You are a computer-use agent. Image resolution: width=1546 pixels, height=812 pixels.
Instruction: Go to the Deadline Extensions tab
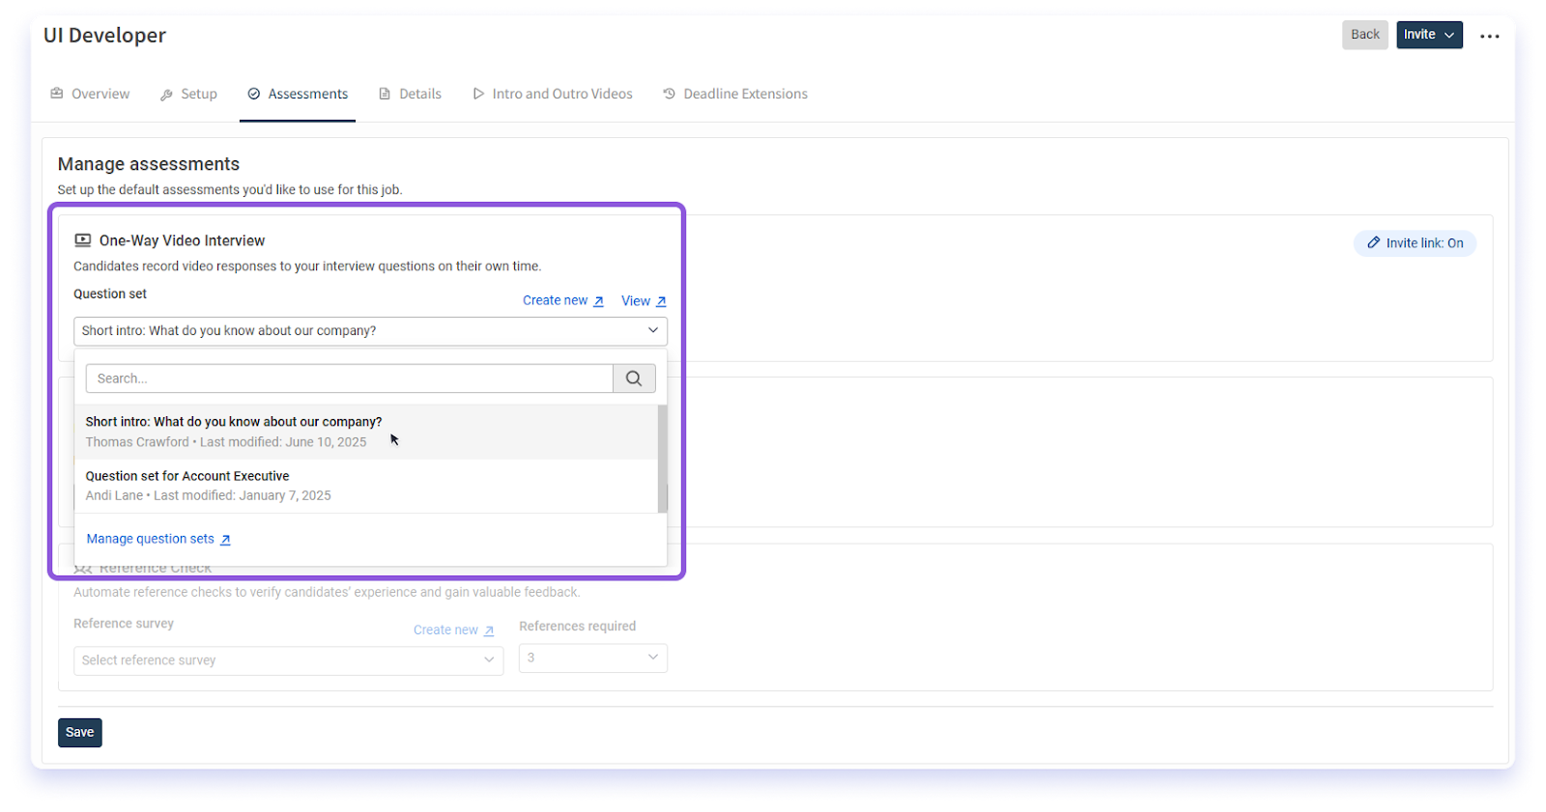[x=735, y=94]
